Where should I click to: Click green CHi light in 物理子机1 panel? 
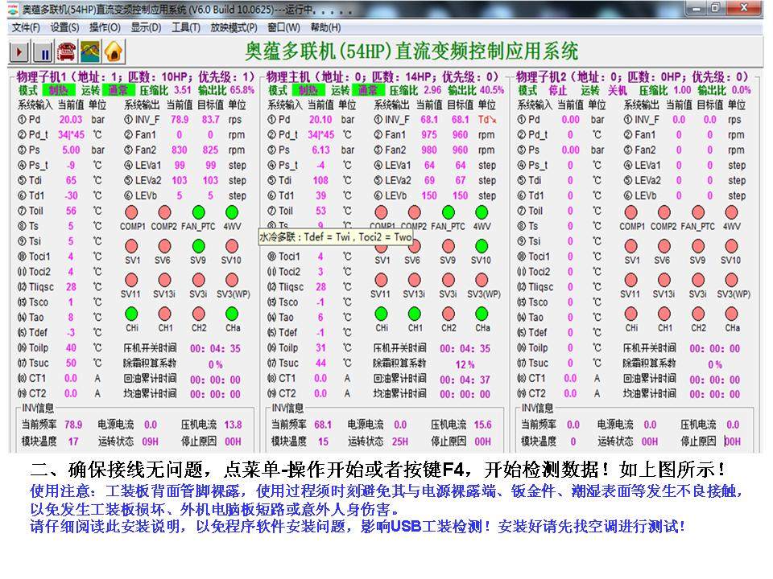click(131, 314)
